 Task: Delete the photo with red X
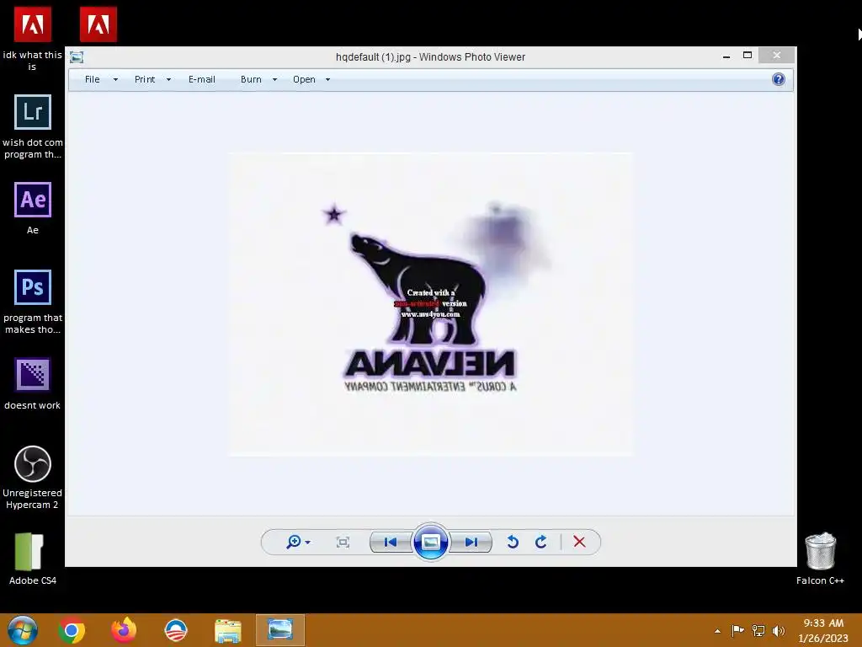coord(579,542)
